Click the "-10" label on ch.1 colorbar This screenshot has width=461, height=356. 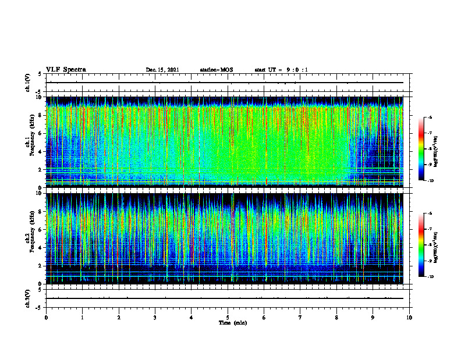(x=430, y=180)
